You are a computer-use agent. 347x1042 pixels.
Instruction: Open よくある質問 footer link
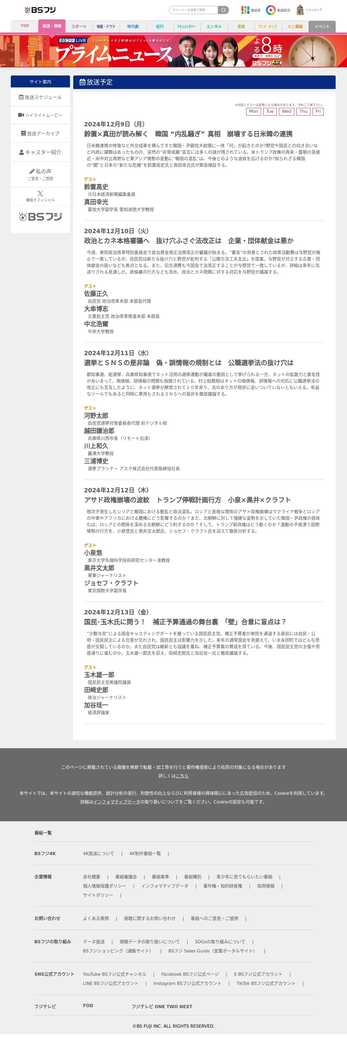pos(96,919)
